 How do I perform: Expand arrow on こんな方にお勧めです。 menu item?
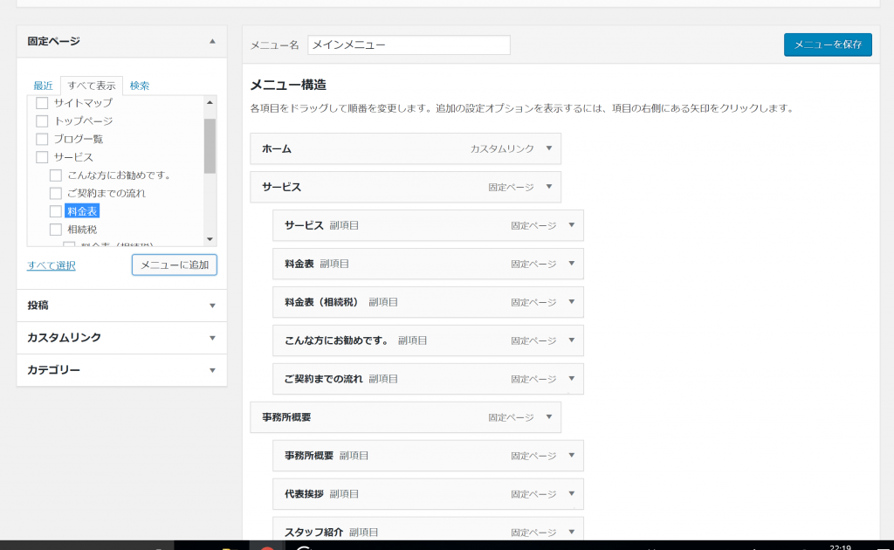click(x=571, y=340)
